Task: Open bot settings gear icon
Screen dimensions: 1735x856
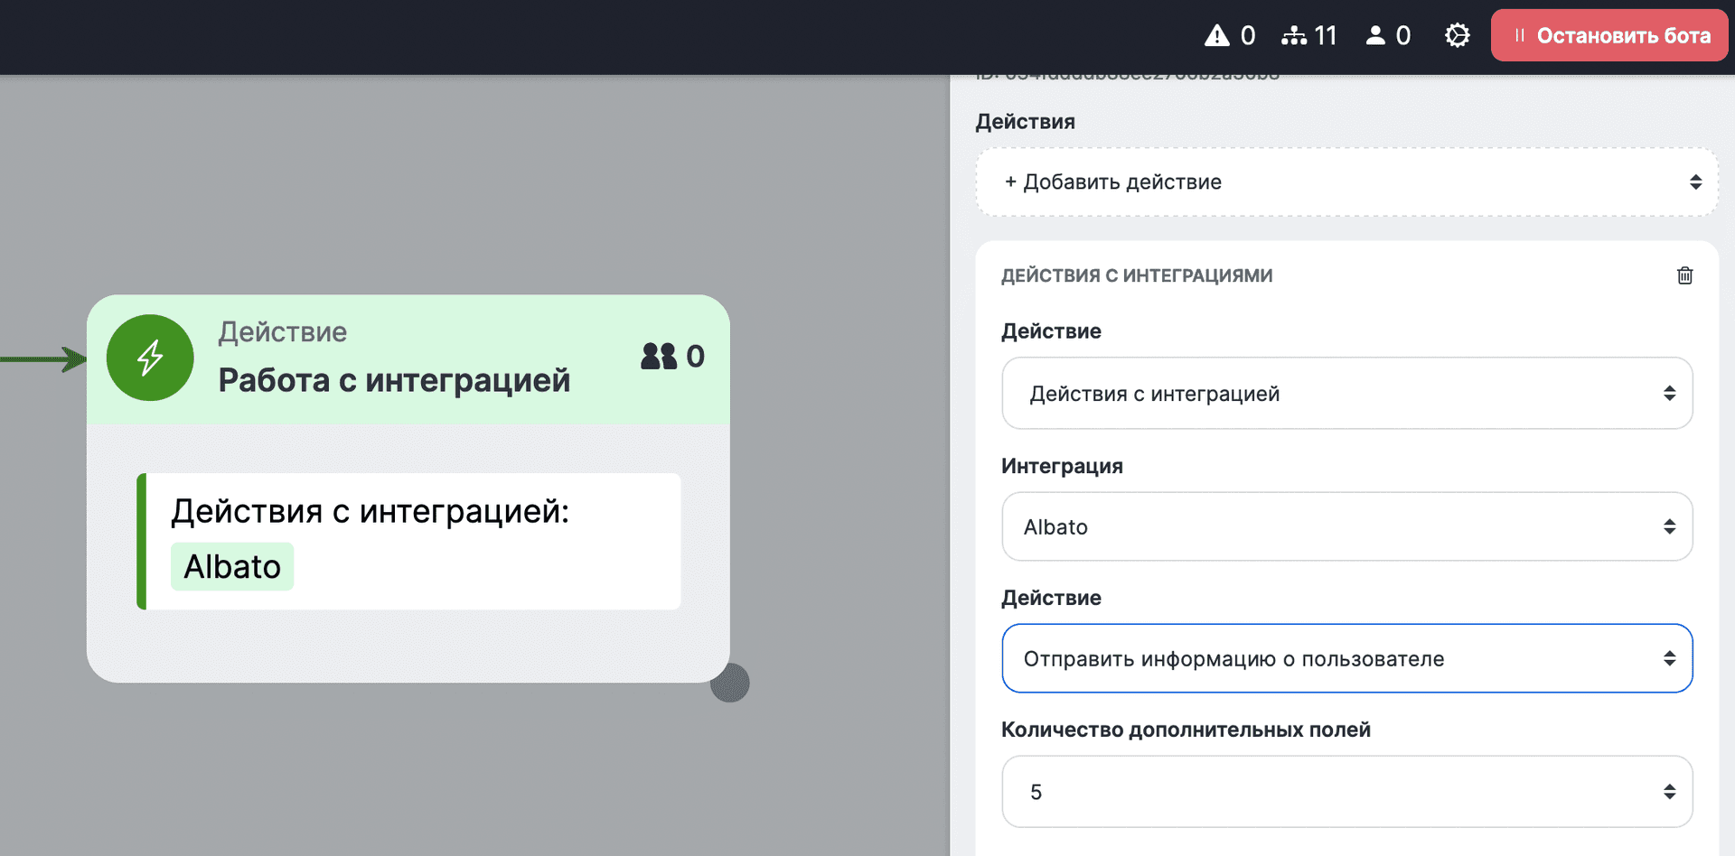Action: pos(1457,36)
